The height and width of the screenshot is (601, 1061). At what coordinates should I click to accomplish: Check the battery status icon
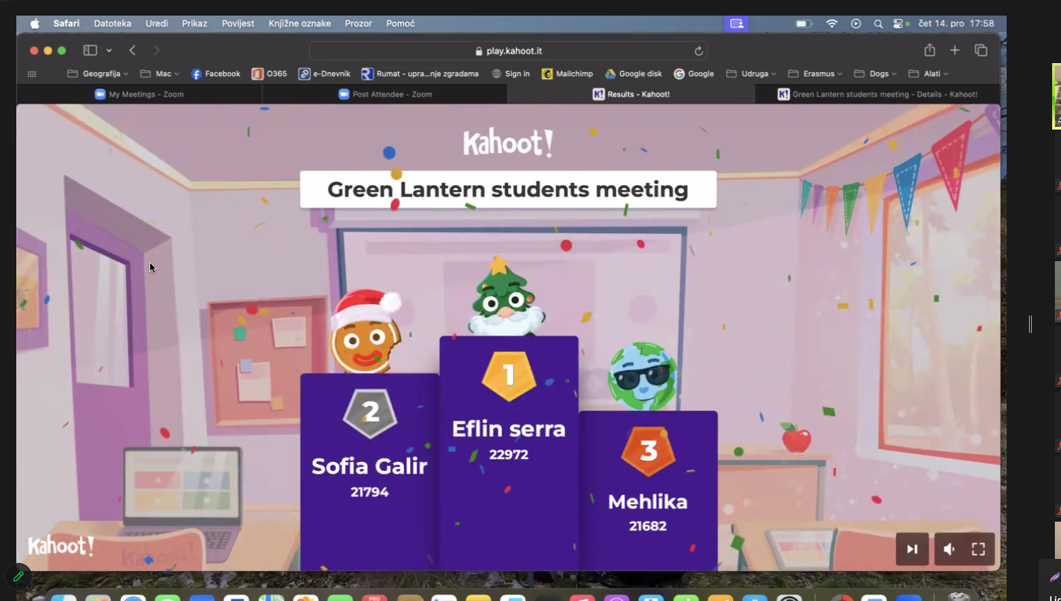click(804, 24)
